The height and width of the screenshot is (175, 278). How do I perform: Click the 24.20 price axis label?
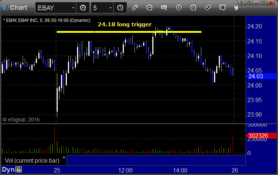point(254,26)
